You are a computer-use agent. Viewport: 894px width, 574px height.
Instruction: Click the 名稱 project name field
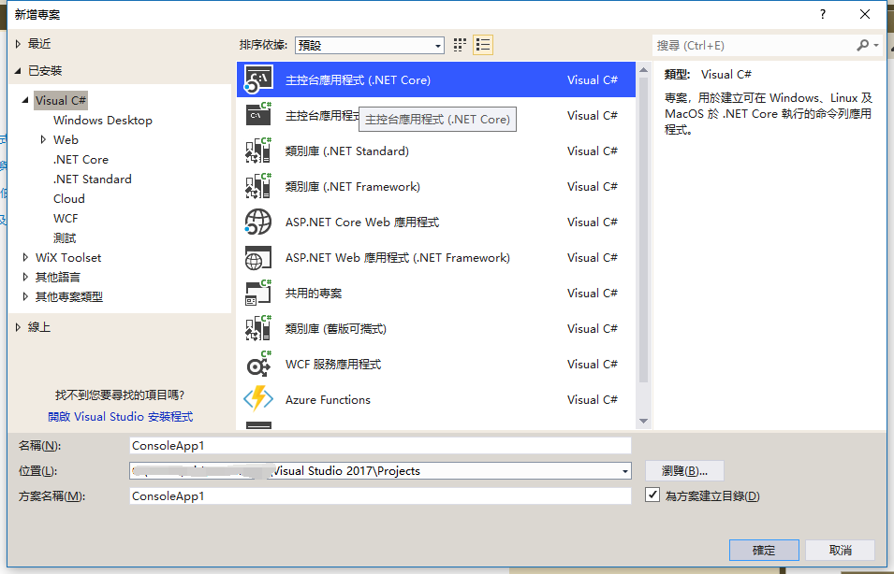tap(379, 446)
